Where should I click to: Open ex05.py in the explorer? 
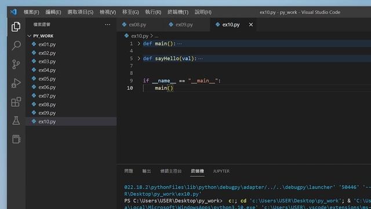point(71,79)
